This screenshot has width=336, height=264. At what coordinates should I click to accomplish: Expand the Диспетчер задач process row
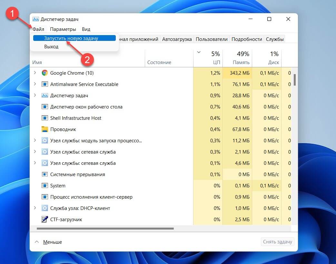pyautogui.click(x=35, y=95)
